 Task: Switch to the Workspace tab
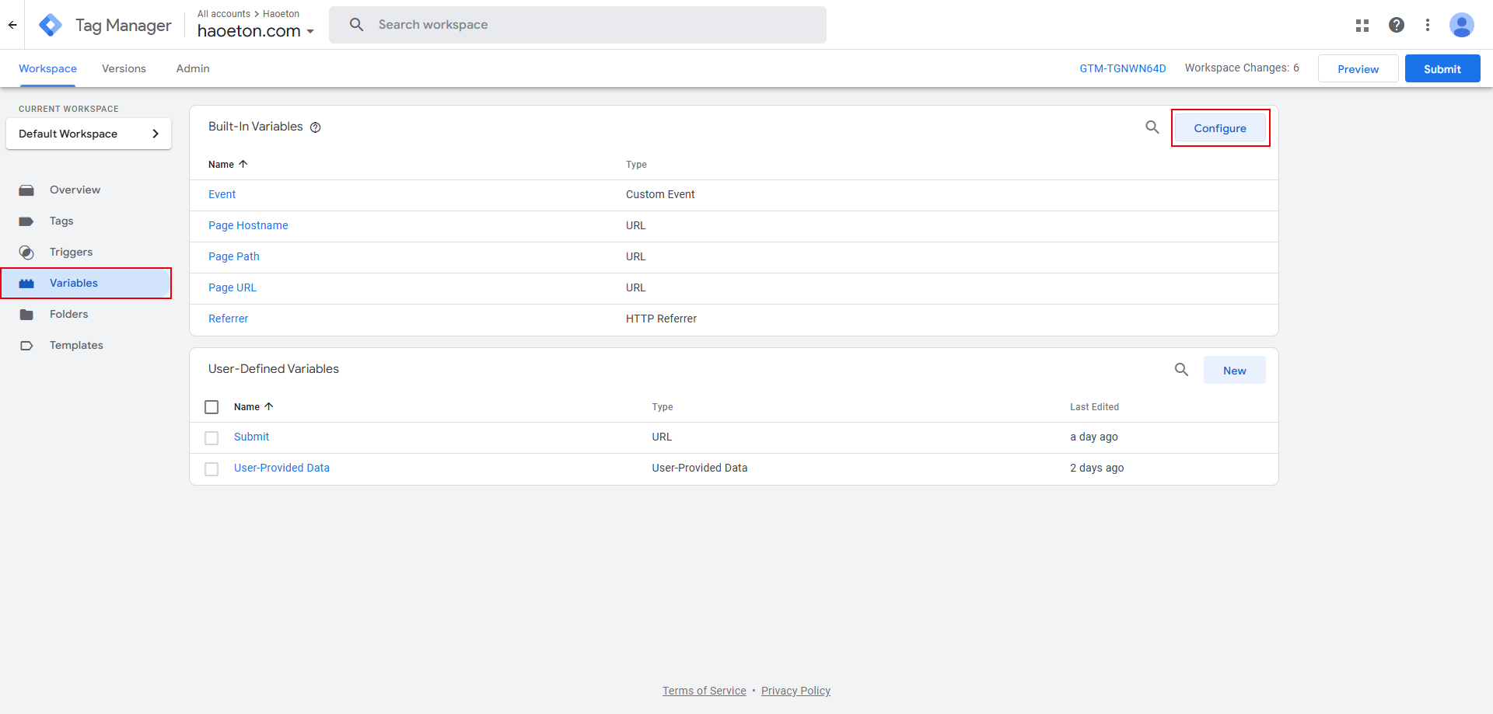pos(47,68)
